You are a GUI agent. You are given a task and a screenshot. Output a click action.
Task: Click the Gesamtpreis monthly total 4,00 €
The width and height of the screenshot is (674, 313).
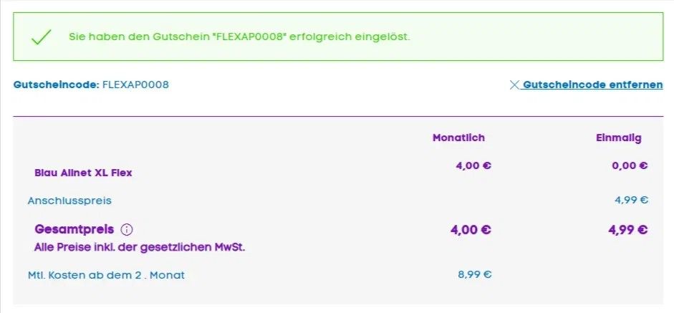pyautogui.click(x=471, y=230)
